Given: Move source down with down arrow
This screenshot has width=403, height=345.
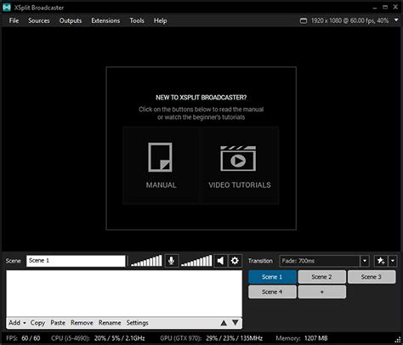Looking at the screenshot, I should pos(236,322).
